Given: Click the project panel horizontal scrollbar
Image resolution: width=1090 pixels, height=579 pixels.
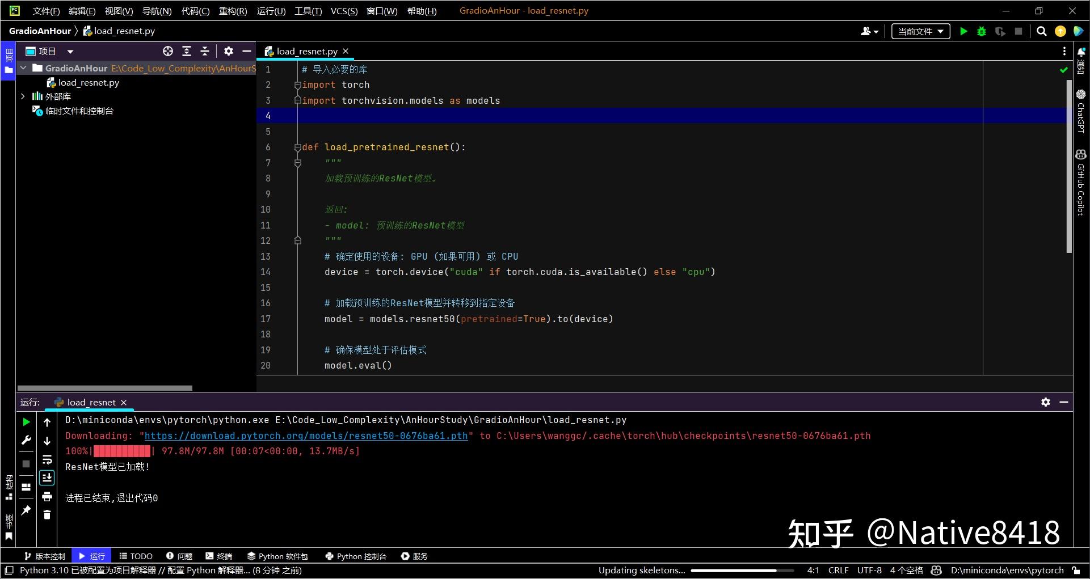Looking at the screenshot, I should [x=104, y=388].
